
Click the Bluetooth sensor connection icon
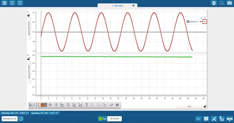(x=214, y=3)
